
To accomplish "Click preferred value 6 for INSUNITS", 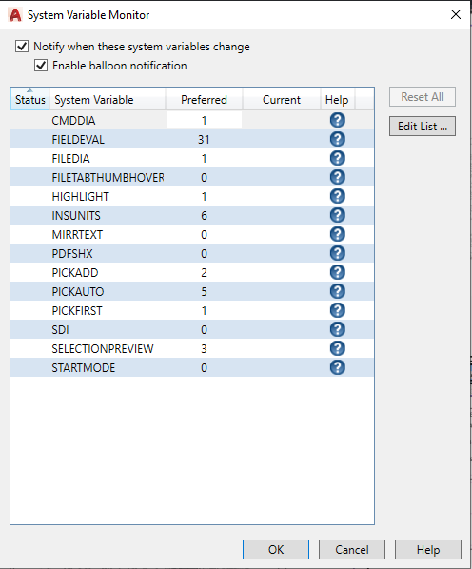I will tap(204, 216).
